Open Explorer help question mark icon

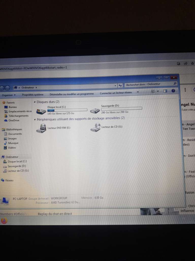[x=173, y=91]
